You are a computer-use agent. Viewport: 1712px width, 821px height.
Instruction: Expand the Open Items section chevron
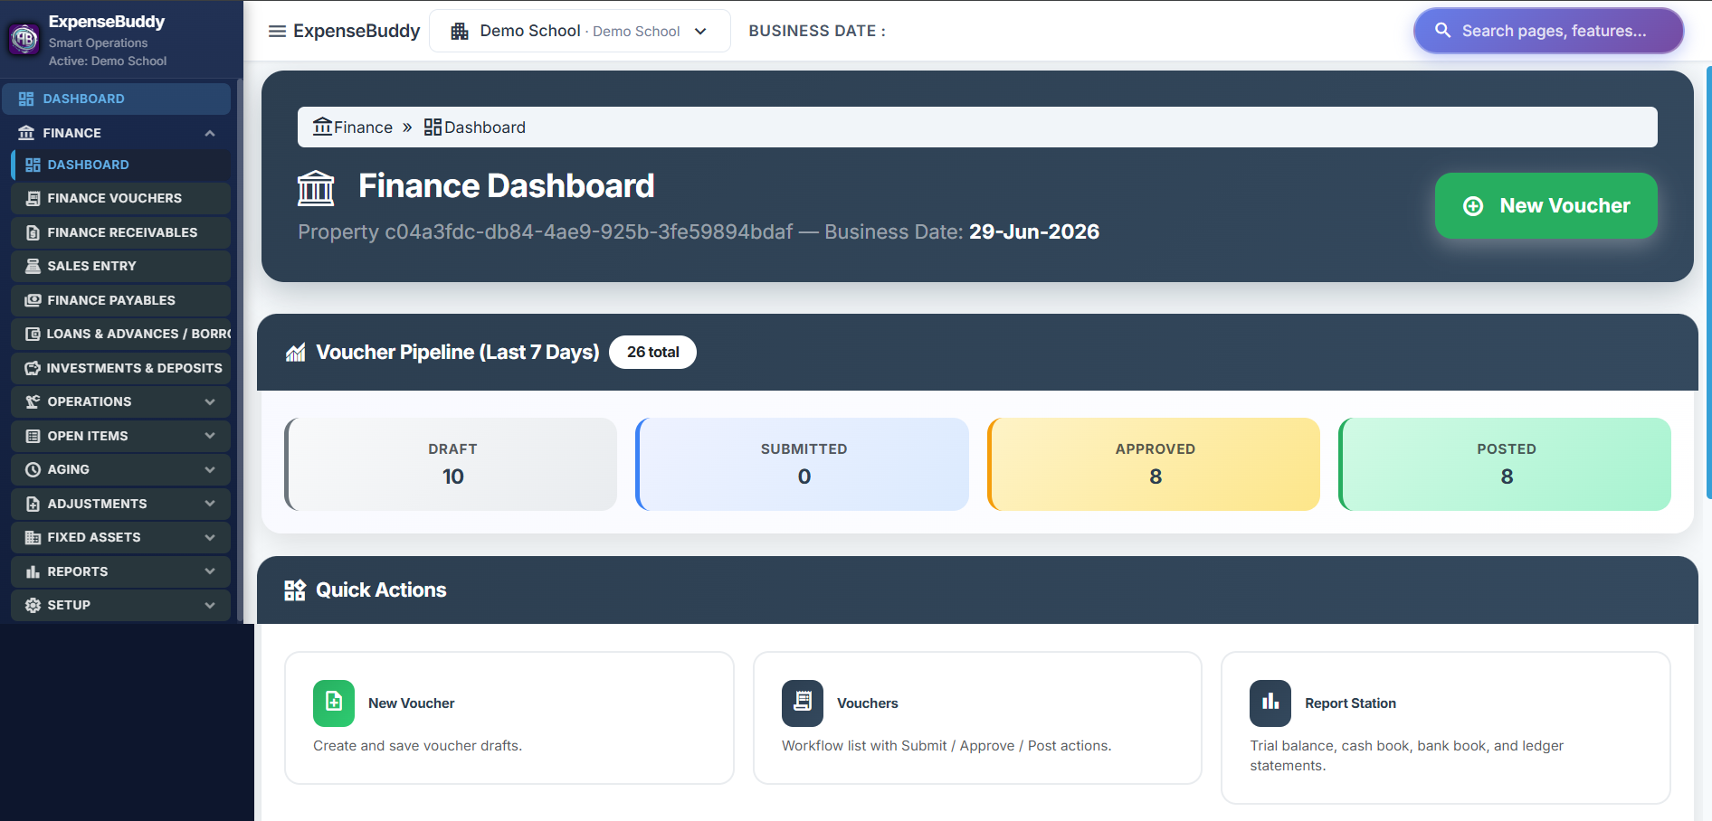(x=210, y=436)
